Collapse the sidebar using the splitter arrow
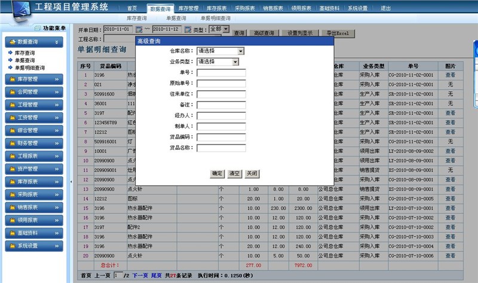 [x=71, y=180]
